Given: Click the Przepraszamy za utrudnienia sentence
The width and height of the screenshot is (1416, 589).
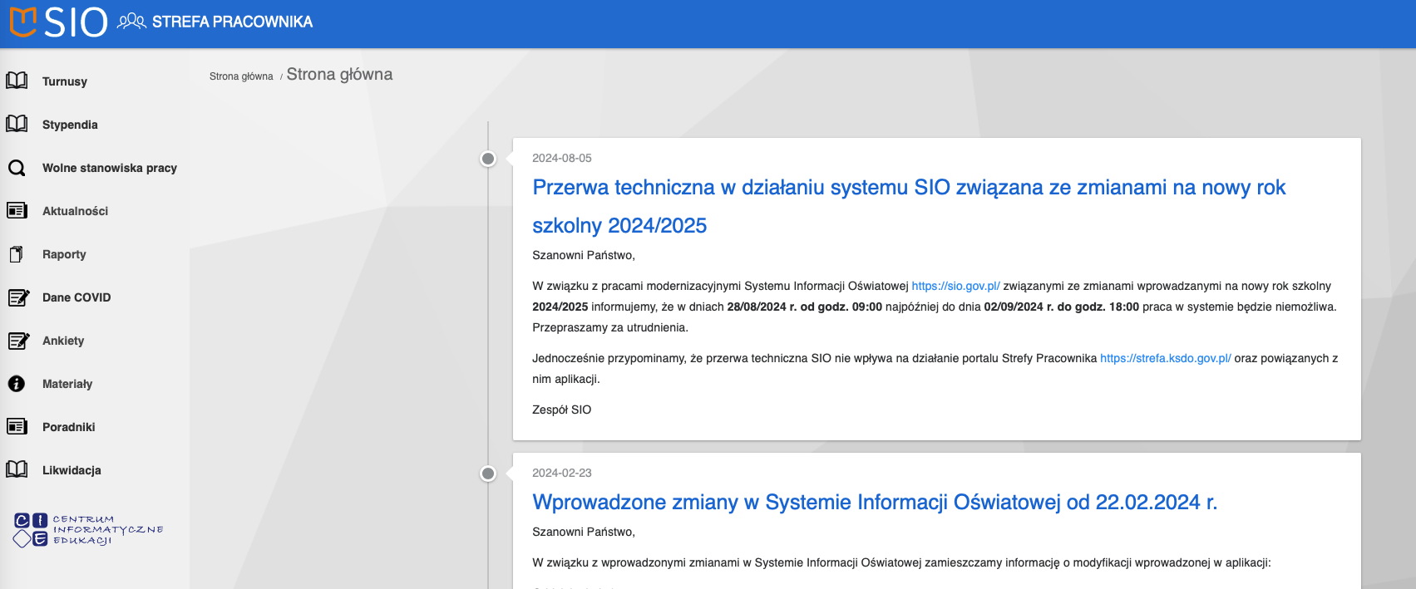Looking at the screenshot, I should click(x=610, y=327).
